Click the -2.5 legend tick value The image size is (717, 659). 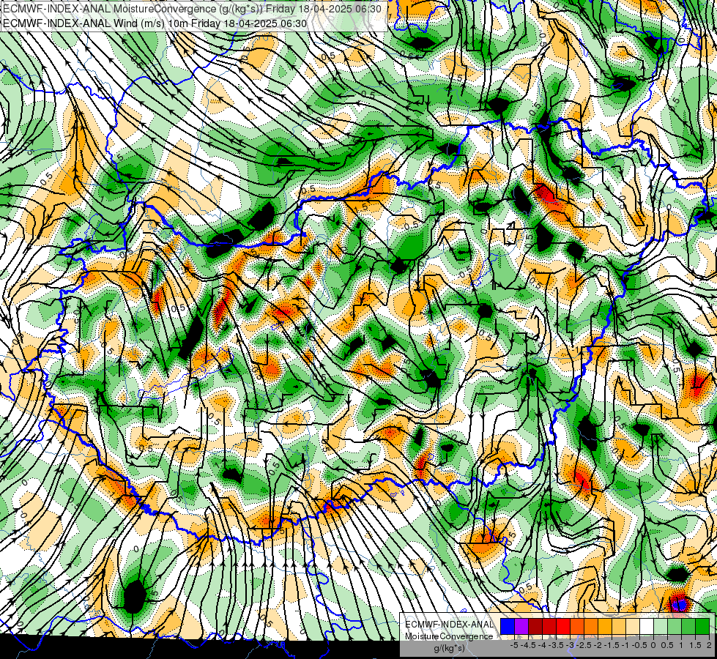pos(584,645)
